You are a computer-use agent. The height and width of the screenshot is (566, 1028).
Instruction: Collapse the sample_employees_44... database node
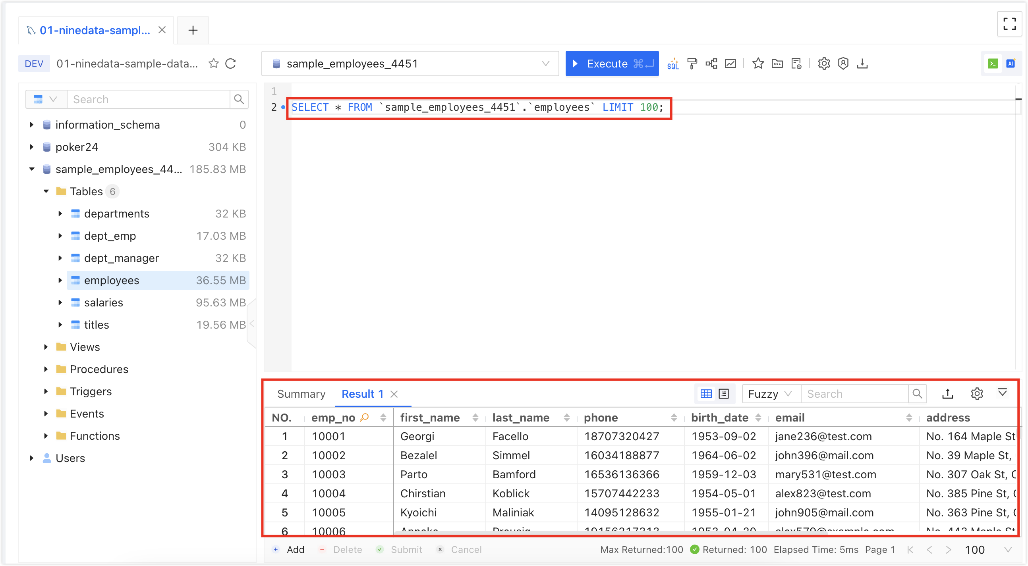[31, 169]
